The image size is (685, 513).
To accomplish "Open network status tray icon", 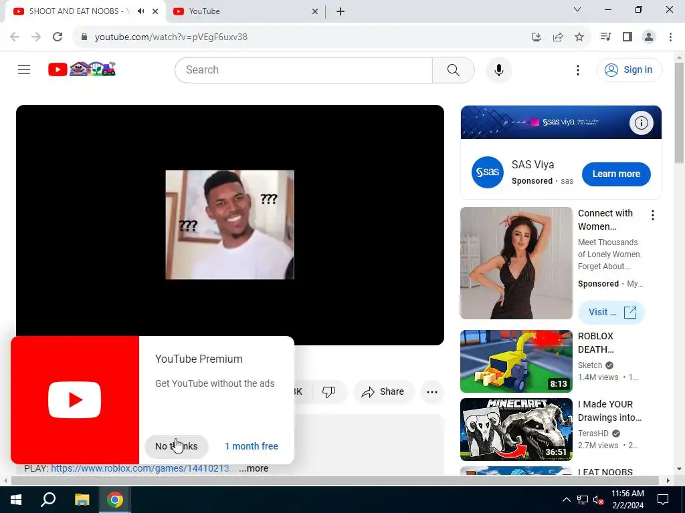I will 583,500.
